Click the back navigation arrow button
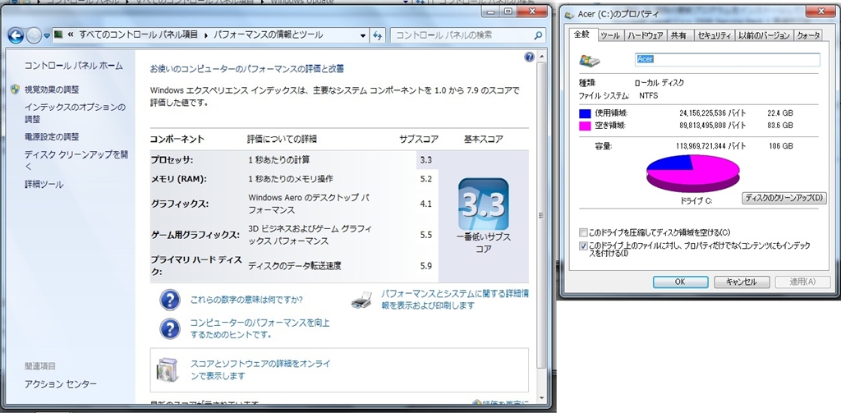Screen dimensions: 841x413 coord(16,35)
